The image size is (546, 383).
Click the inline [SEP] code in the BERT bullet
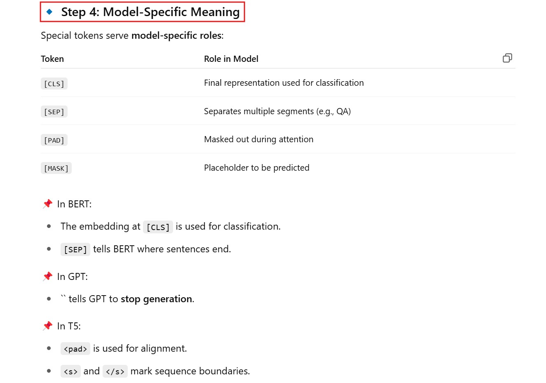point(75,250)
